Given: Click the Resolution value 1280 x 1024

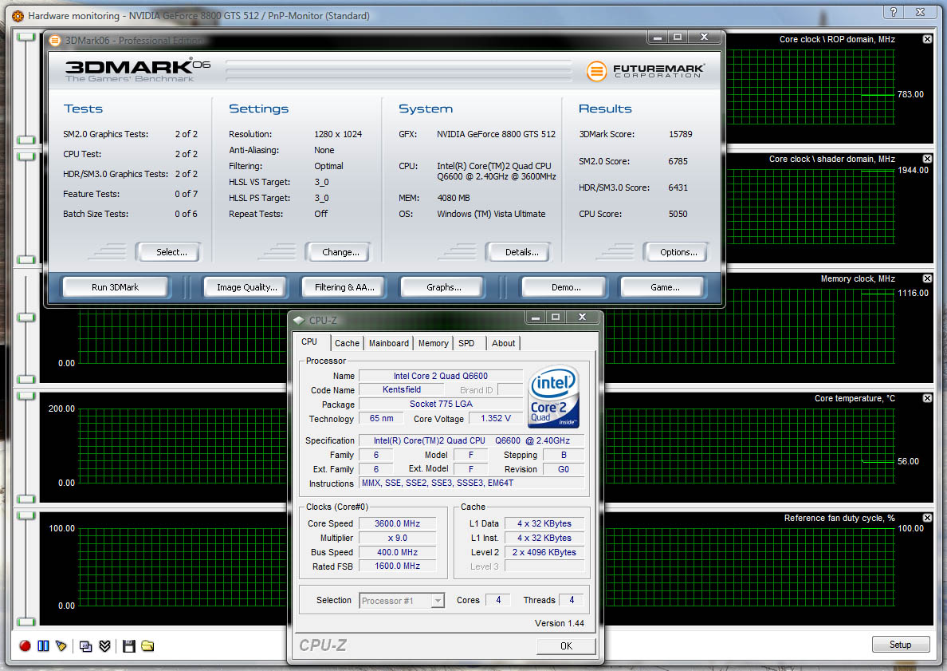Looking at the screenshot, I should (x=338, y=134).
